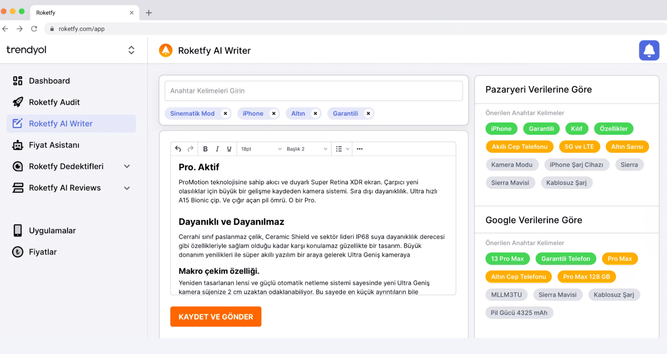Open the Başlık 2 heading style dropdown
This screenshot has width=667, height=354.
(x=307, y=149)
